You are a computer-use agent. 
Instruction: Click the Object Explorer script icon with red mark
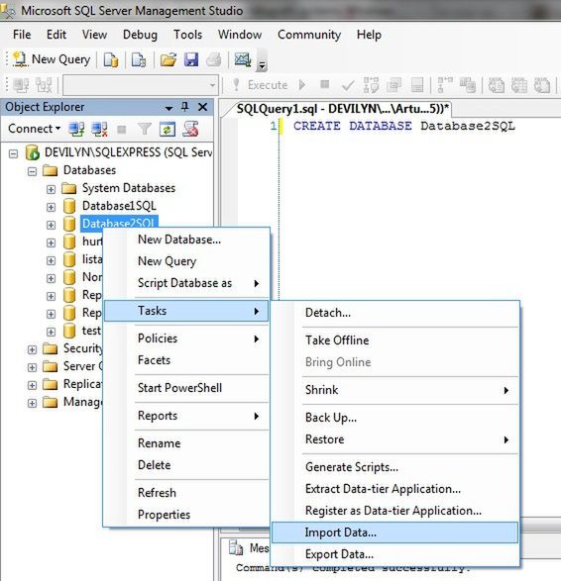coord(190,129)
